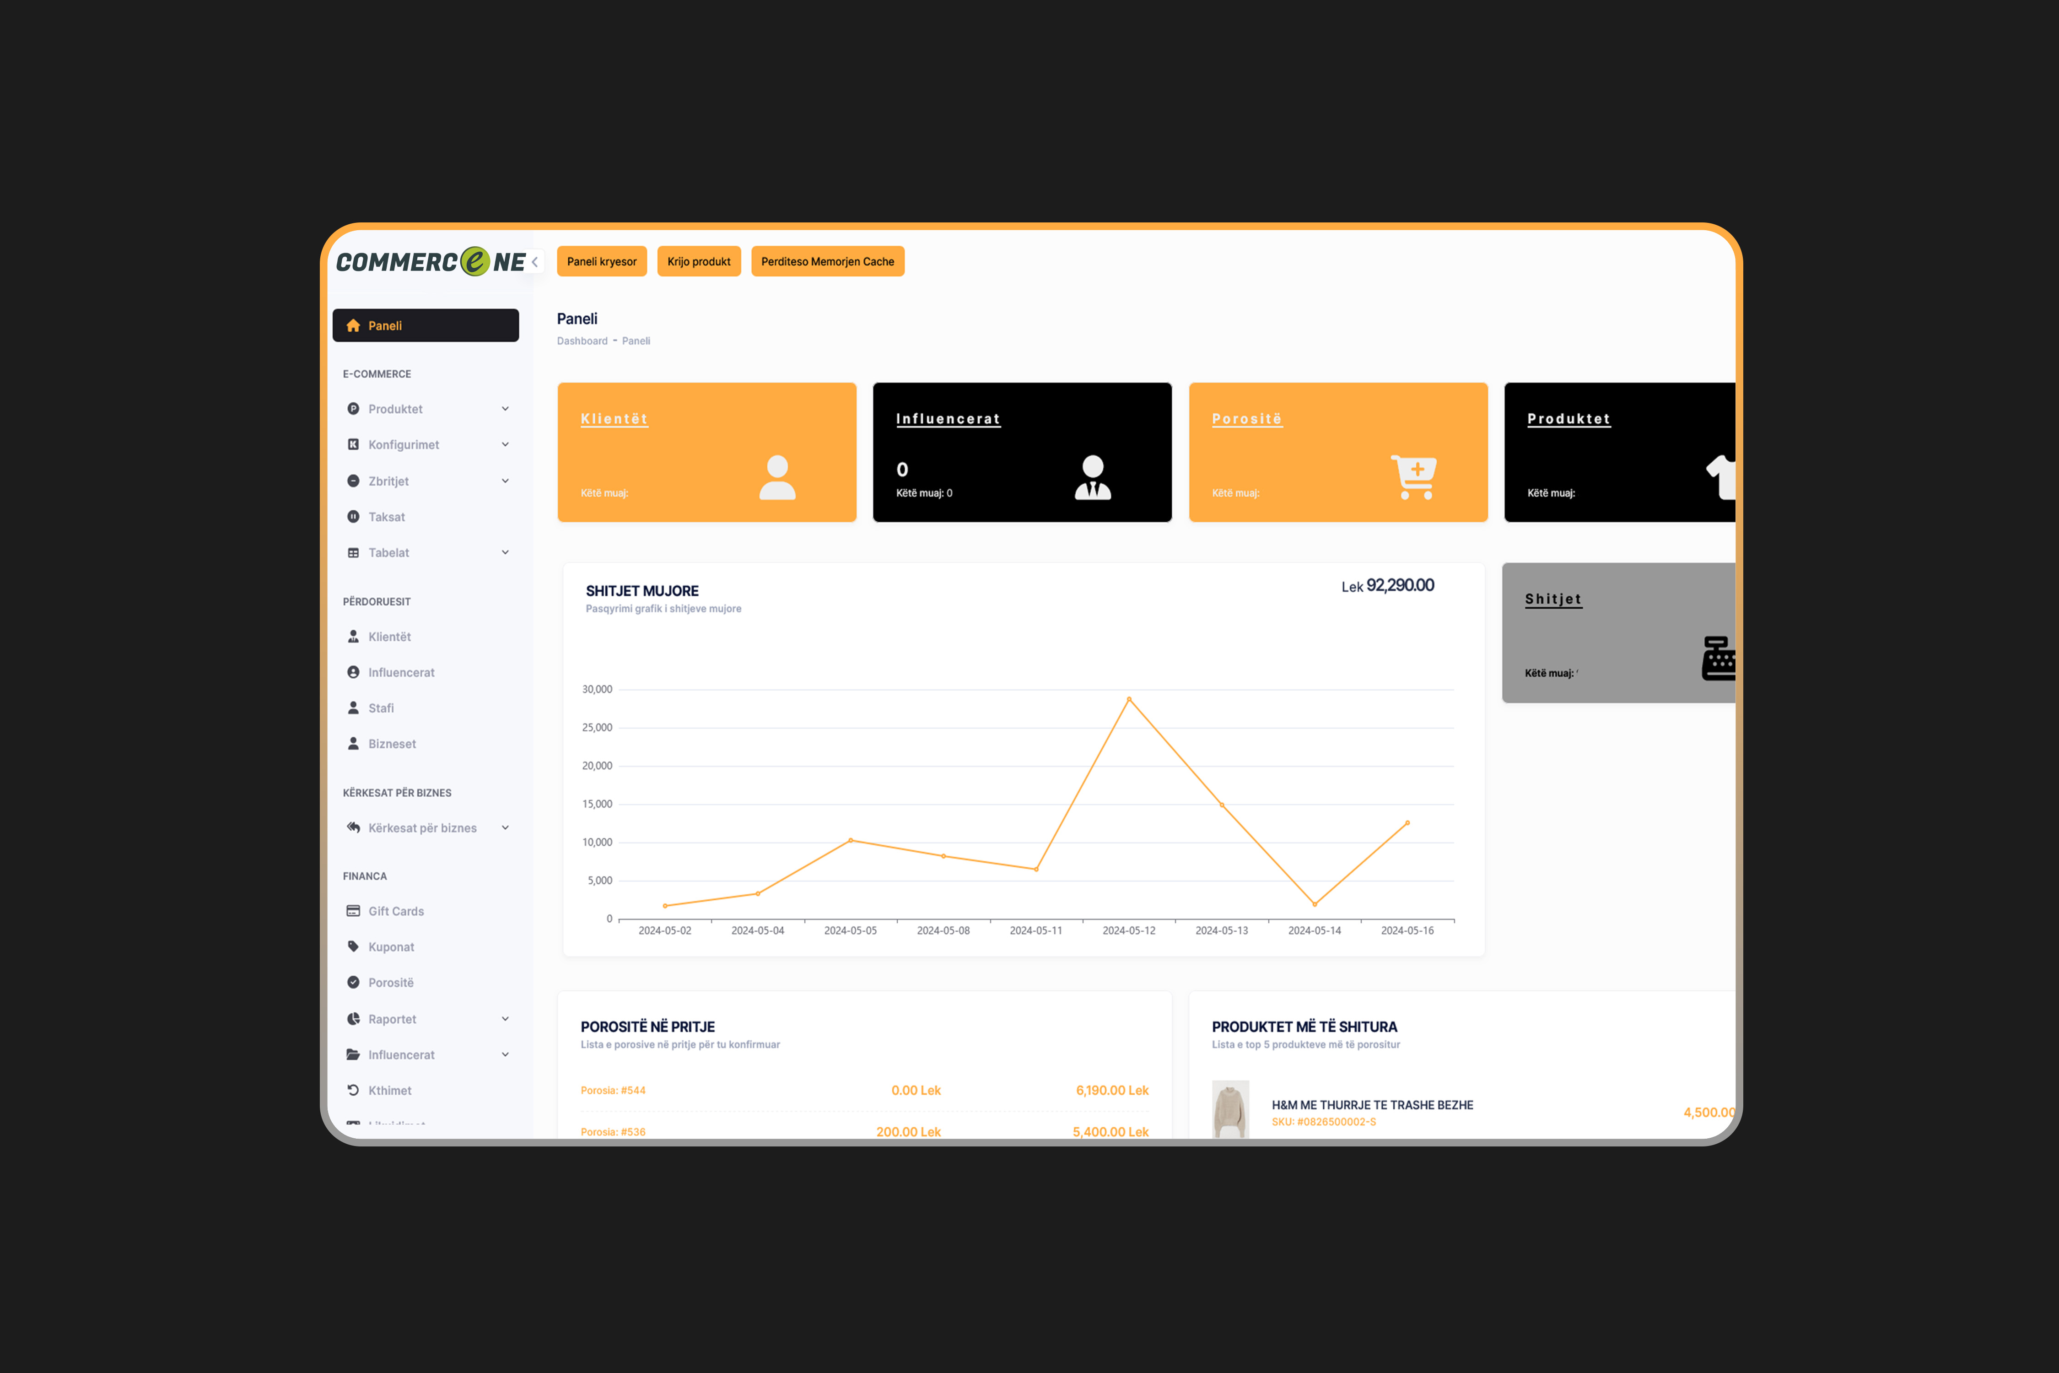Screen dimensions: 2059x1373
Task: Expand the Raportet dropdown
Action: [x=505, y=1018]
